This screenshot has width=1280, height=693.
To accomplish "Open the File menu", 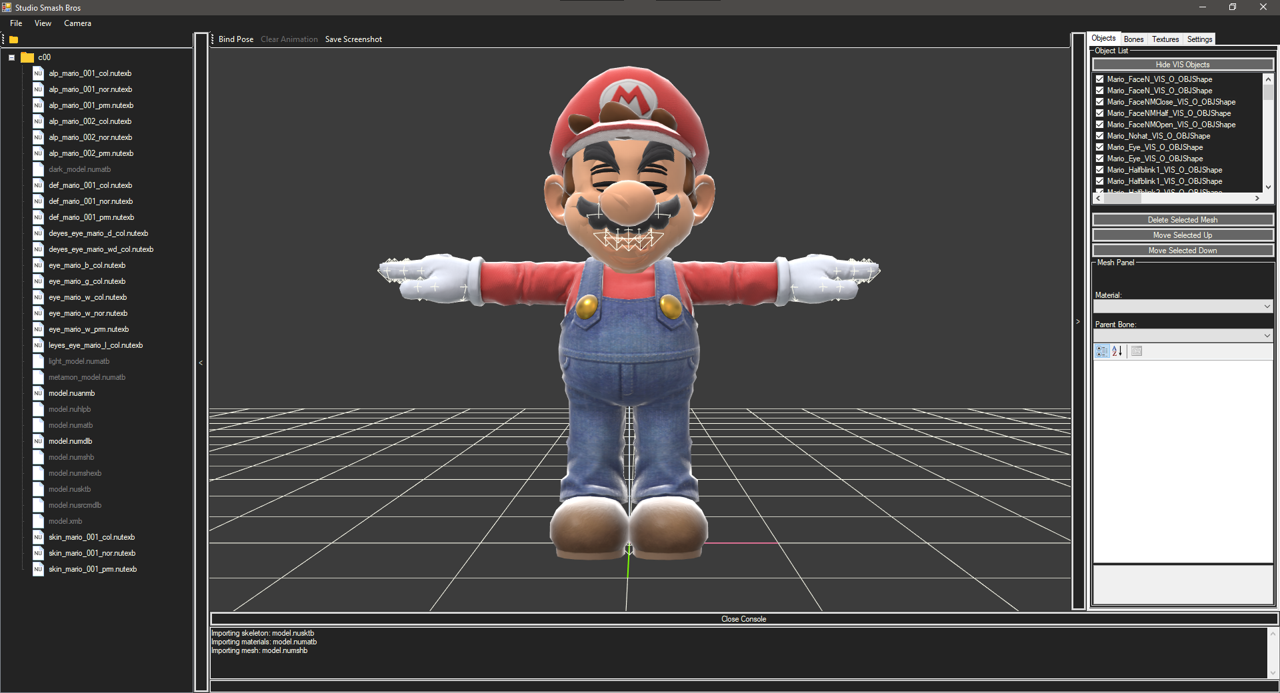I will pyautogui.click(x=16, y=23).
